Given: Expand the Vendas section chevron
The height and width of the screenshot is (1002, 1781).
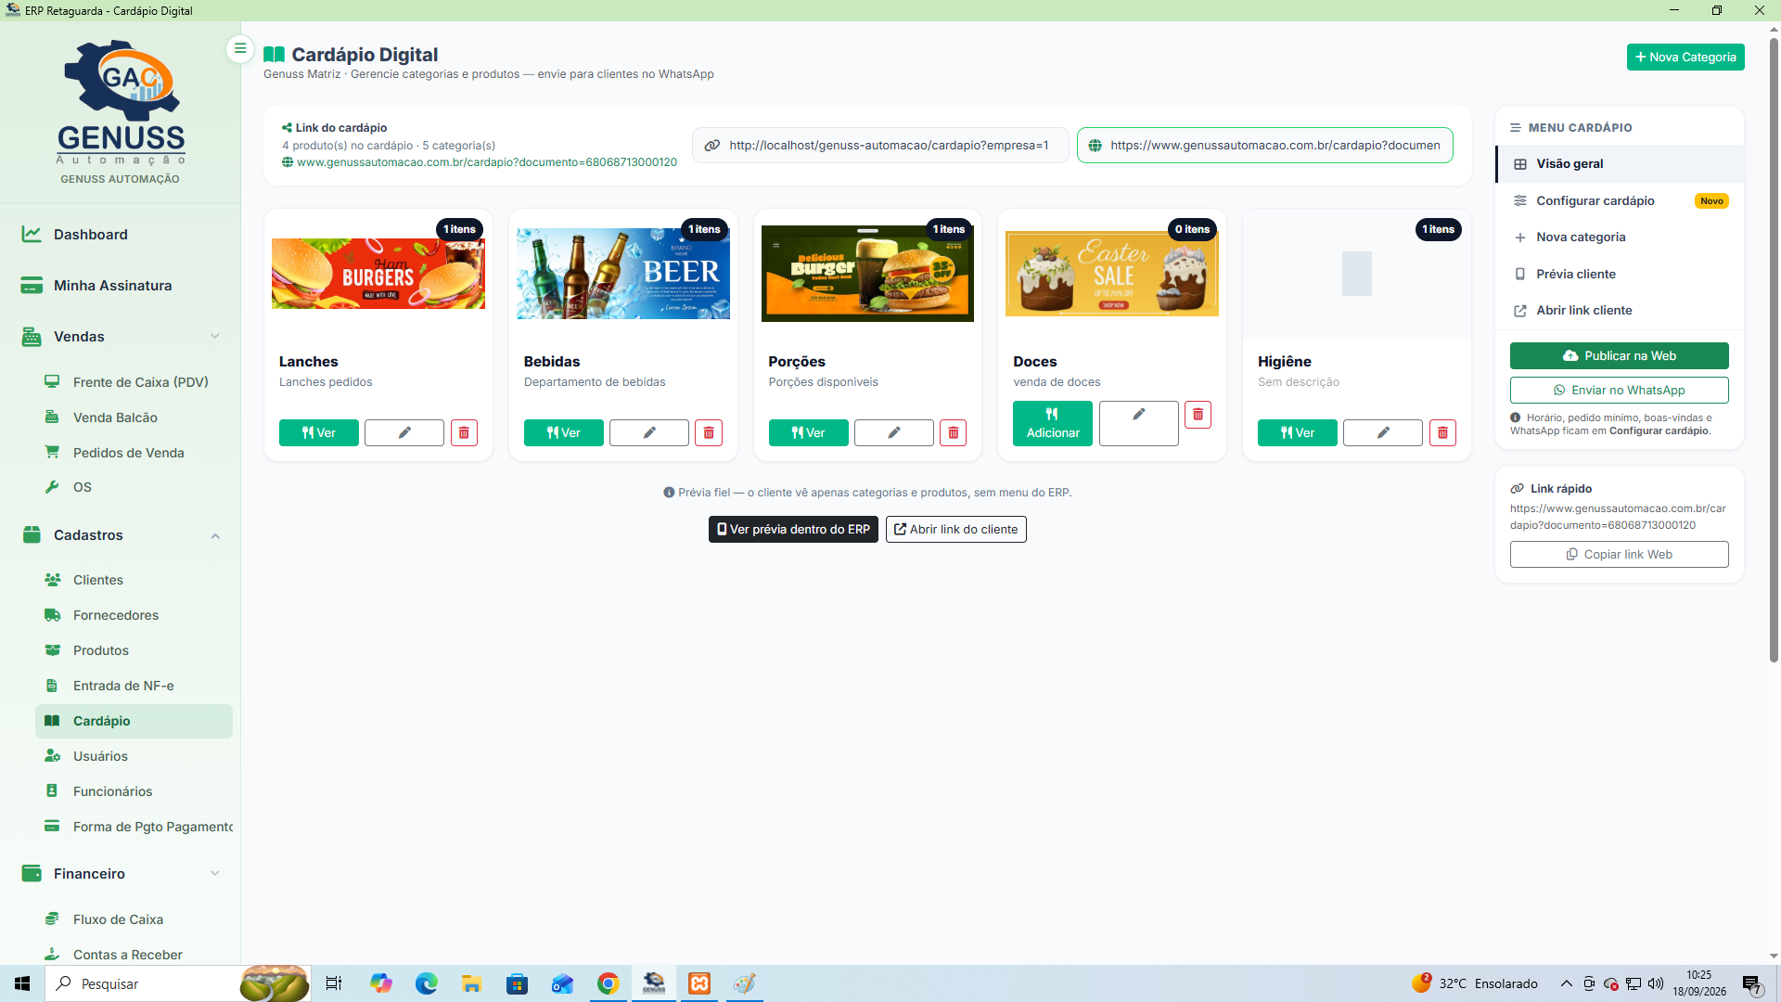Looking at the screenshot, I should coord(215,337).
